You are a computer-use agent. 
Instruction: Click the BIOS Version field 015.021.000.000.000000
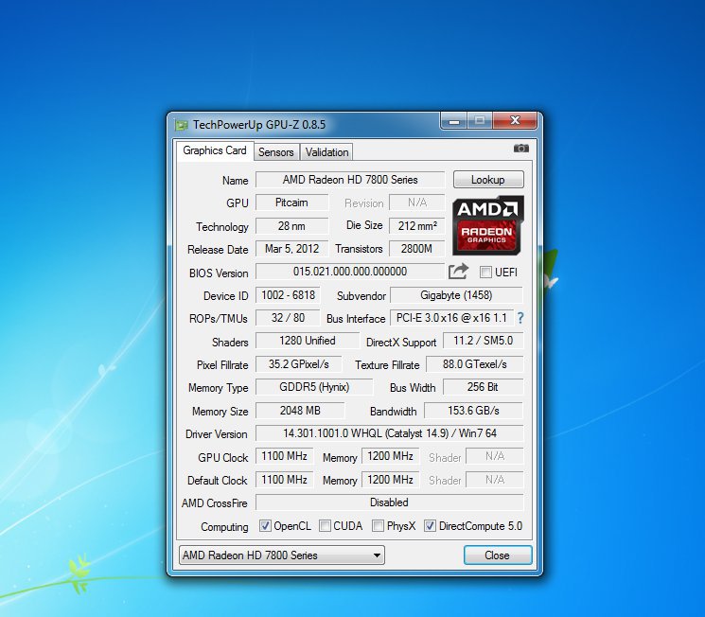350,272
